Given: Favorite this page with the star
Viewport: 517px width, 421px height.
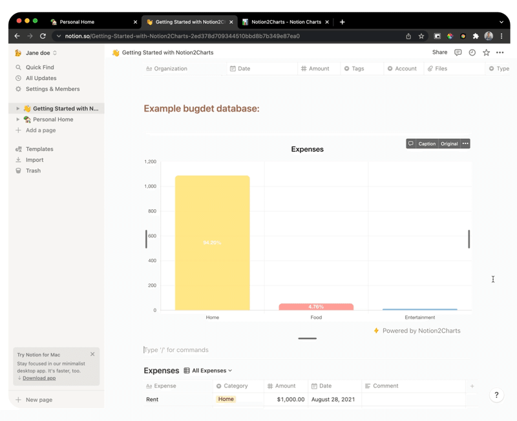Looking at the screenshot, I should point(486,52).
